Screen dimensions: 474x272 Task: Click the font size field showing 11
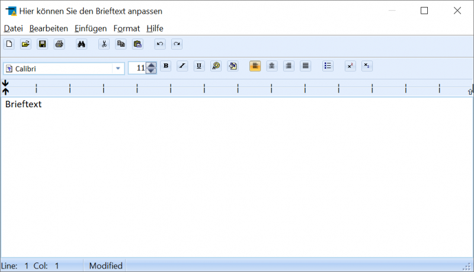coord(137,68)
